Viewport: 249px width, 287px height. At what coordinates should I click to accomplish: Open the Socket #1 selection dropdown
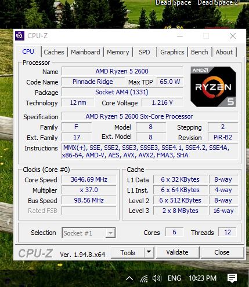89,233
